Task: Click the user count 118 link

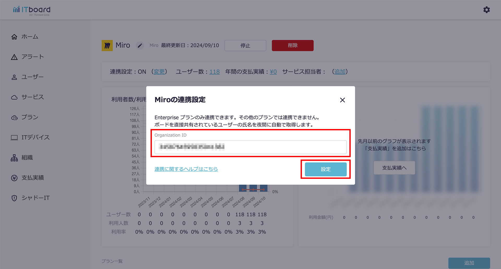Action: (x=214, y=72)
